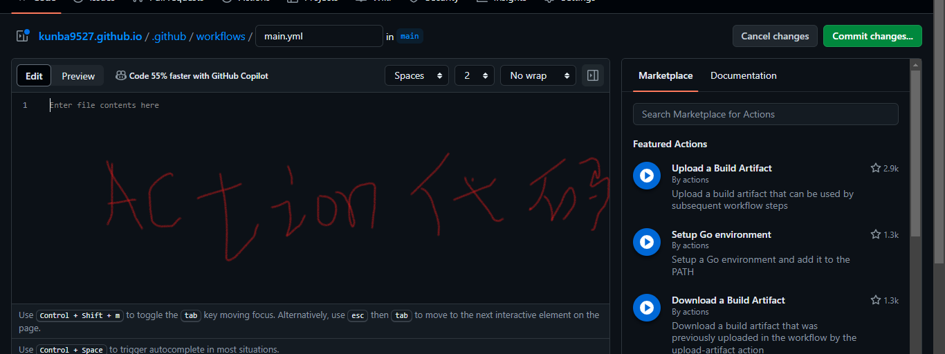The image size is (945, 354).
Task: Click star icon for Upload a Build Artifact
Action: coord(875,168)
